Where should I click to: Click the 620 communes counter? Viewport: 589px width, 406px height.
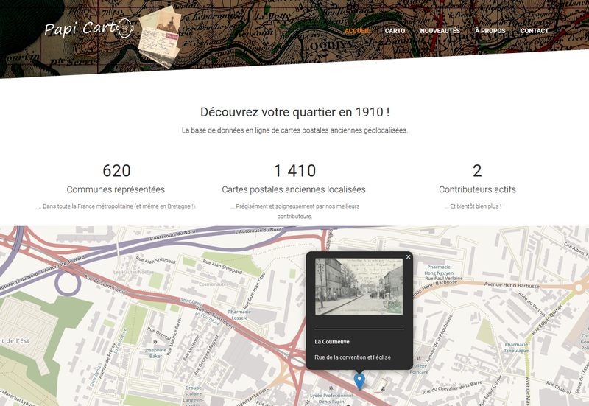[x=116, y=171]
